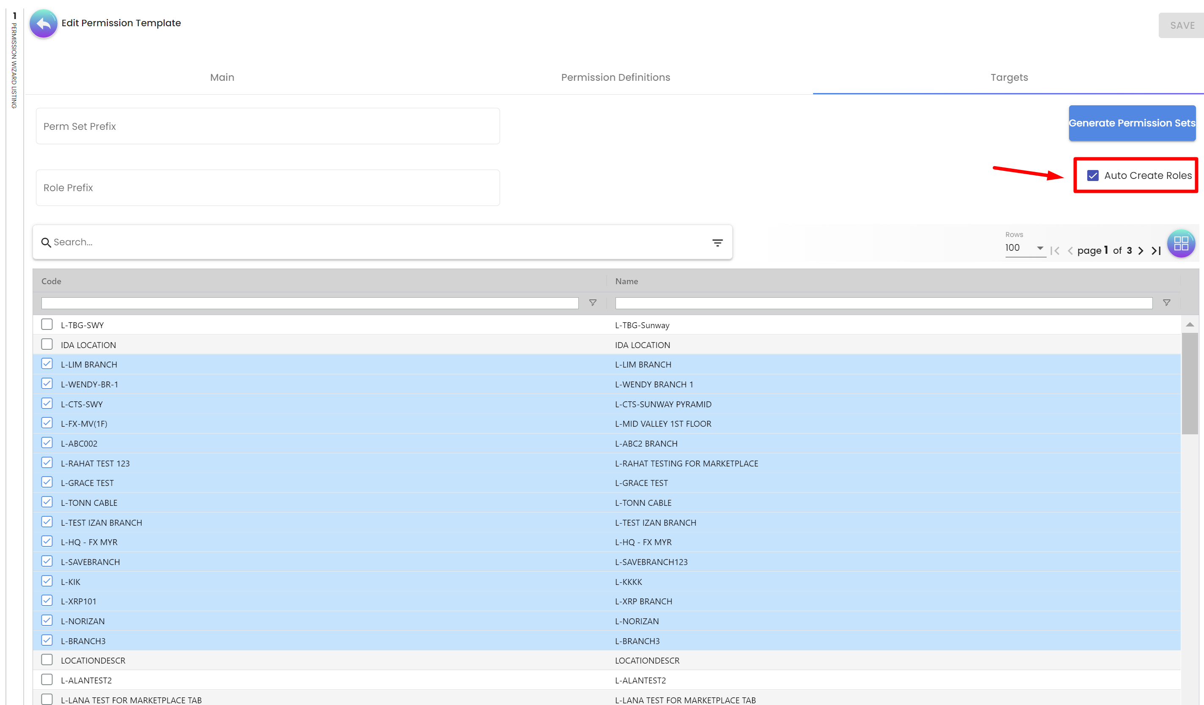Jump to the last page arrow
Image resolution: width=1204 pixels, height=705 pixels.
[x=1156, y=251]
